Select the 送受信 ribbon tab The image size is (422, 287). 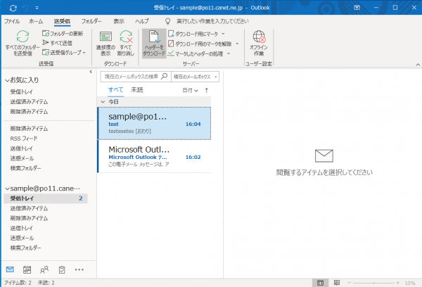[x=62, y=21]
